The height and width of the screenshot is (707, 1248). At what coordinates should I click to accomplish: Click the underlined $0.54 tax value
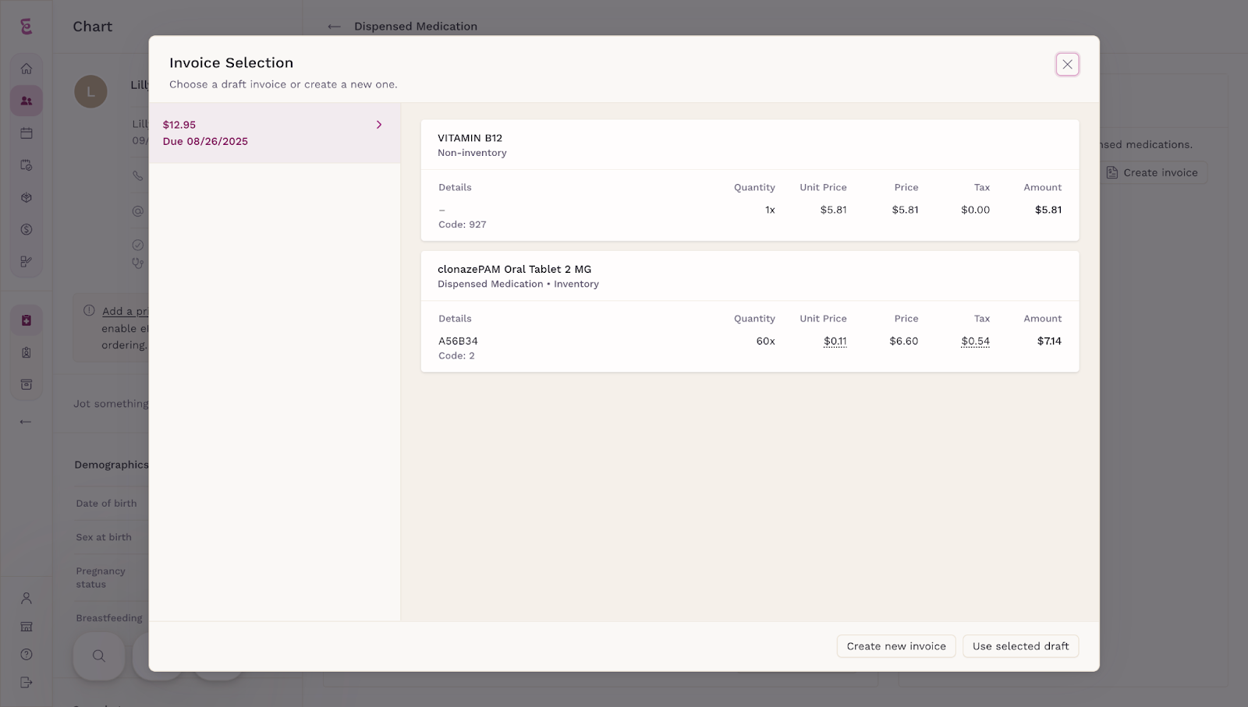[976, 341]
